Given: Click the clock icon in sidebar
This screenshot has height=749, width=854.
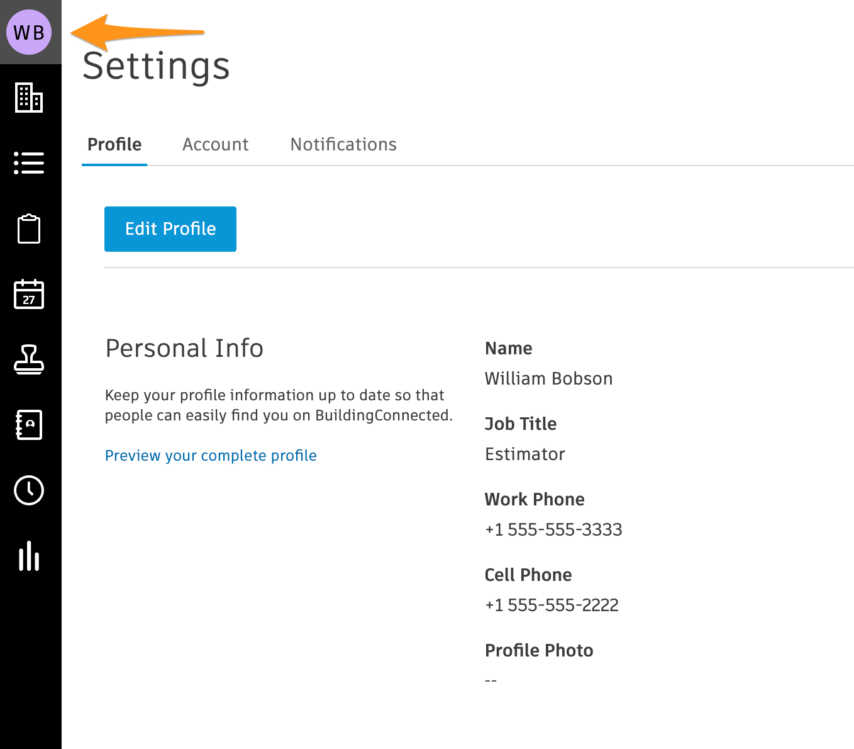Looking at the screenshot, I should point(29,490).
